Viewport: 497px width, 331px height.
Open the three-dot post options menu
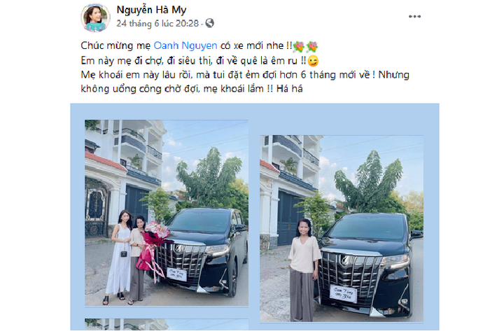tap(414, 17)
